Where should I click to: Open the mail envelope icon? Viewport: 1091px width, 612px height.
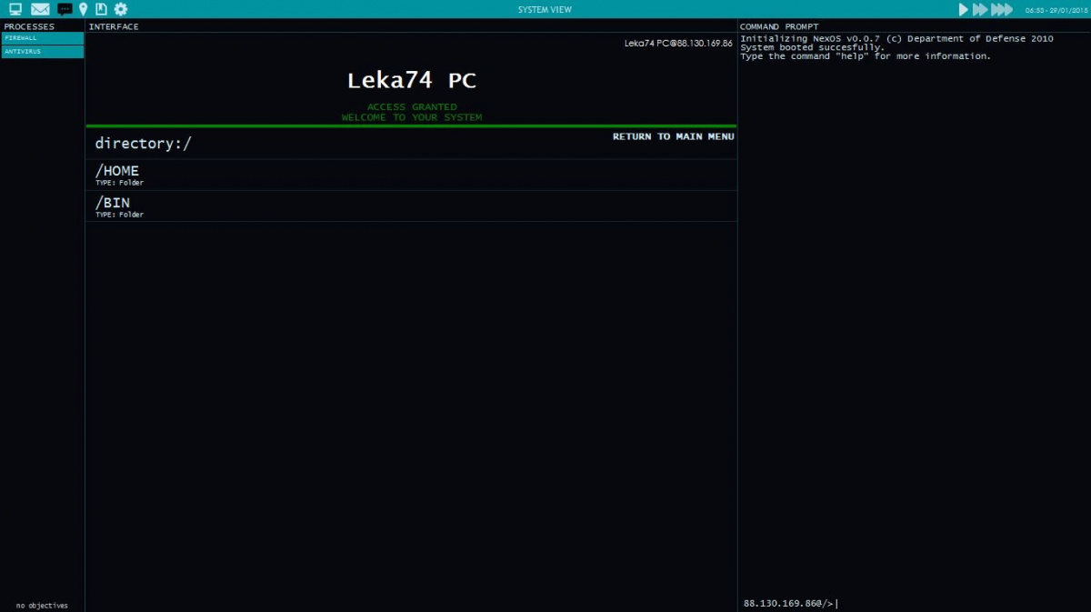(x=40, y=9)
